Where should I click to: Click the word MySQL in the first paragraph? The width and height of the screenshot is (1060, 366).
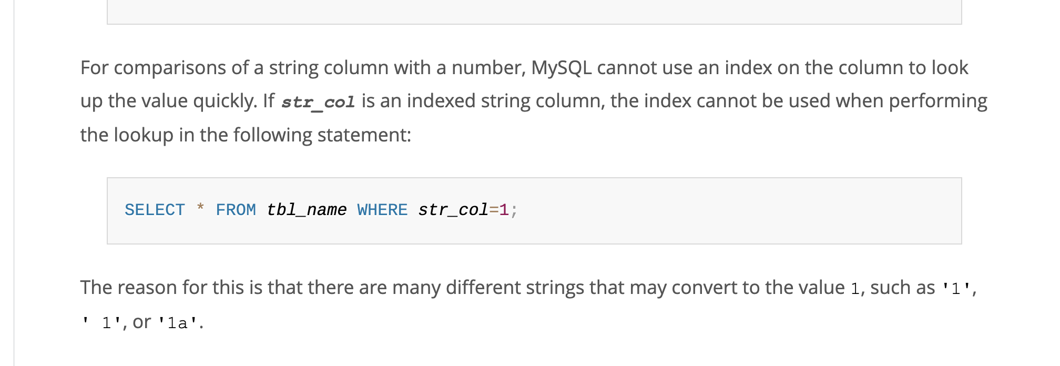(x=561, y=68)
